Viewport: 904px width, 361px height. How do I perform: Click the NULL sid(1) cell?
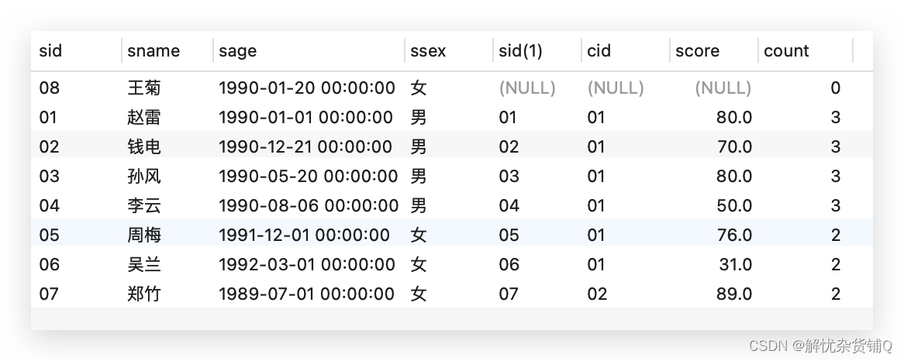point(527,88)
